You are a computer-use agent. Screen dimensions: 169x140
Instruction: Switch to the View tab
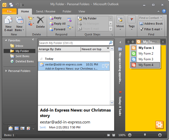click(x=82, y=11)
